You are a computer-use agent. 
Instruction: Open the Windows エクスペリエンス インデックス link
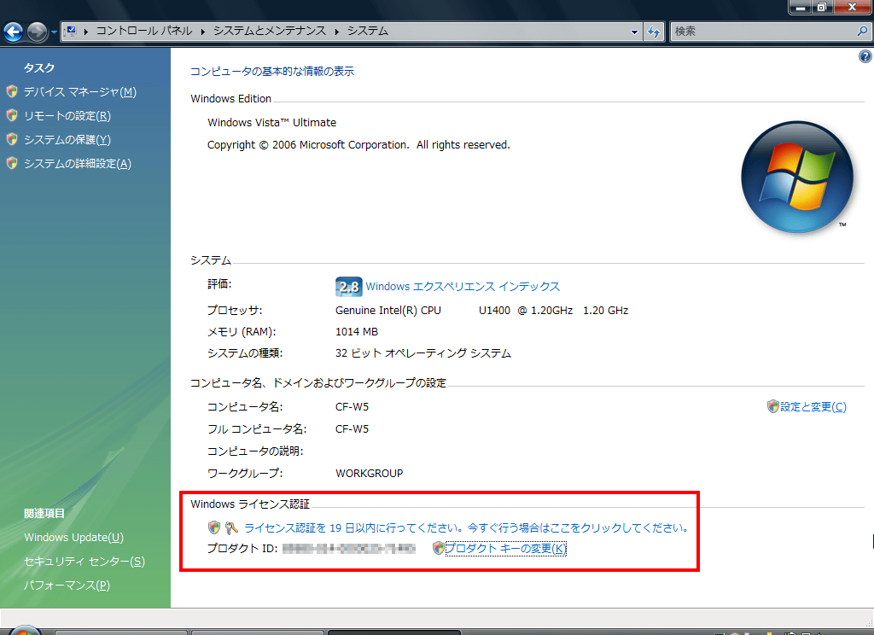(463, 287)
